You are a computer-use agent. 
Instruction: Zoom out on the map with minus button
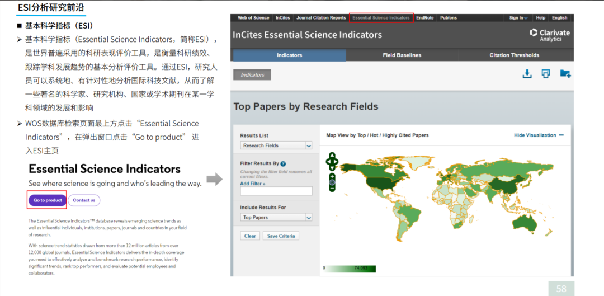coord(332,189)
